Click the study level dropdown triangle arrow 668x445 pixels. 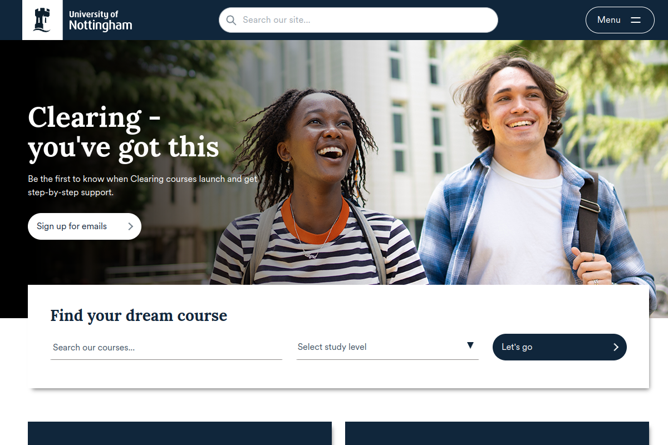point(470,345)
